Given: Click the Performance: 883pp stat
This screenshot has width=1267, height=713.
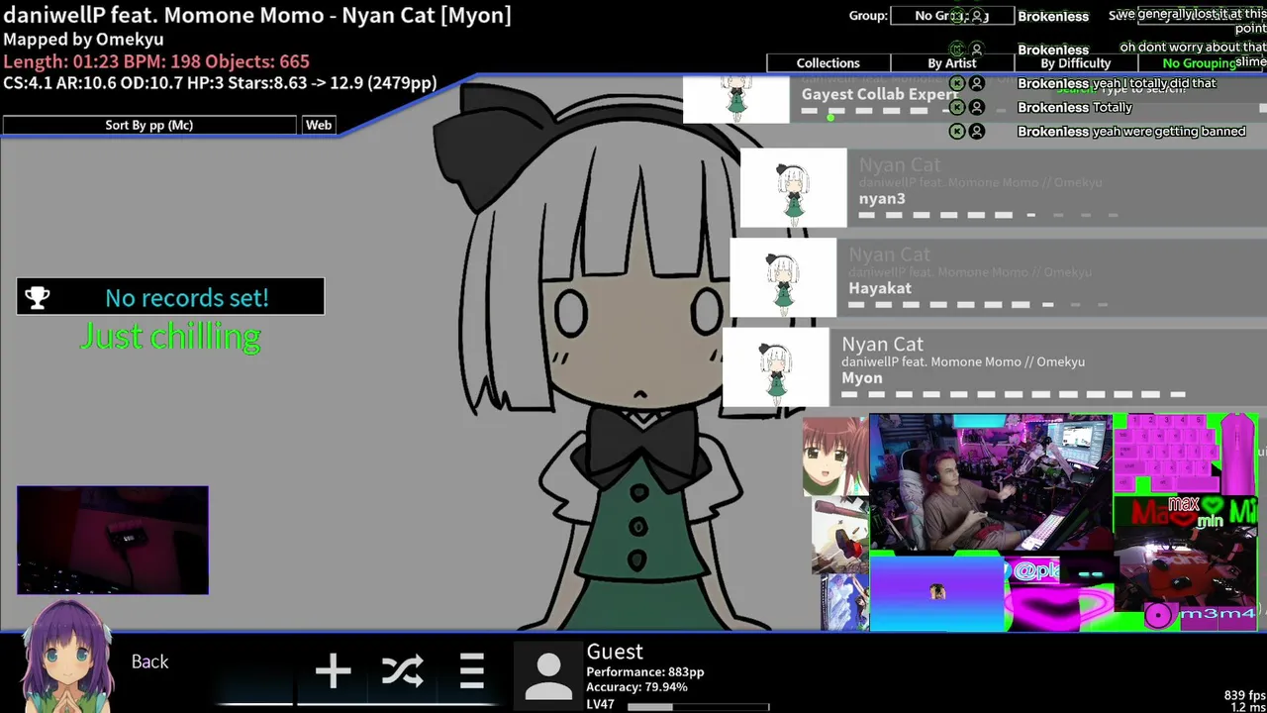Looking at the screenshot, I should tap(645, 671).
